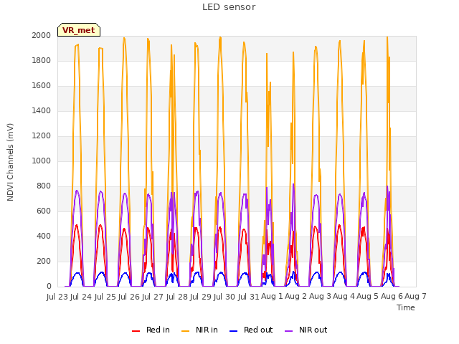
Task: Click the Aug 5 x-axis date label
Action: pos(368,296)
